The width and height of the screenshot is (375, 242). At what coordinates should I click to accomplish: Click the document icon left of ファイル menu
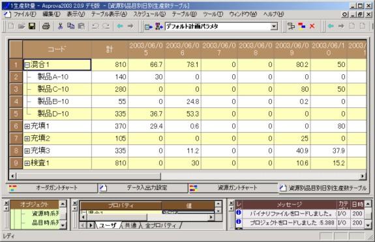(x=8, y=14)
